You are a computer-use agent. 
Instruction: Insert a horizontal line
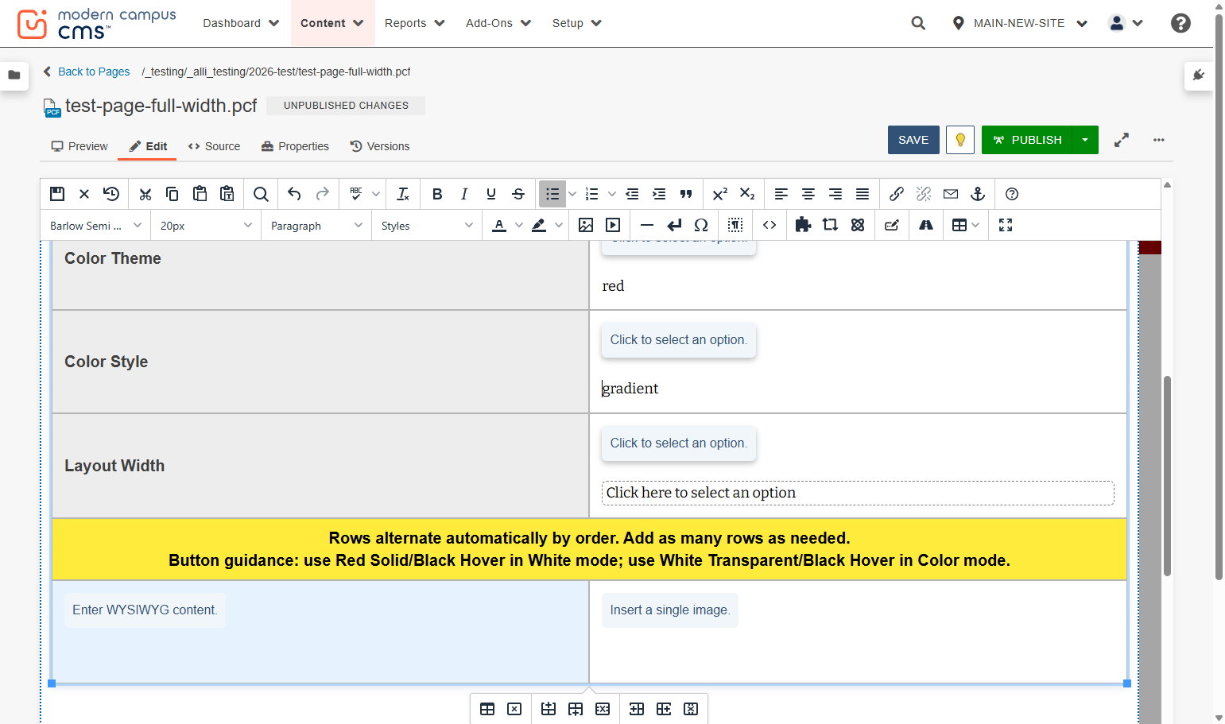tap(647, 225)
